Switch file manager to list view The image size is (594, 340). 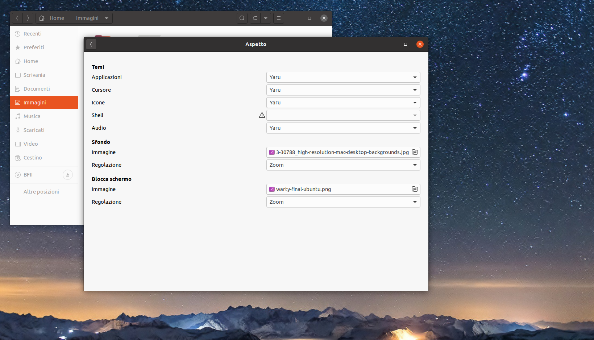pyautogui.click(x=255, y=18)
